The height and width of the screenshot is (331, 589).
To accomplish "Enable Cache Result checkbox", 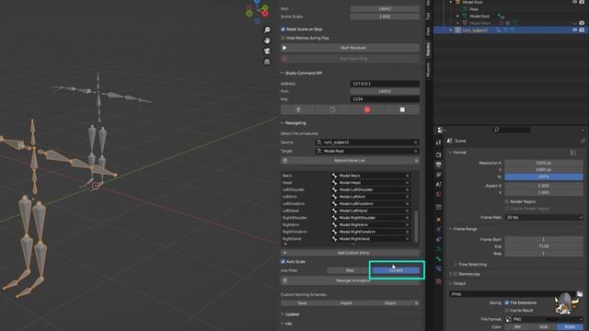I will coord(507,311).
